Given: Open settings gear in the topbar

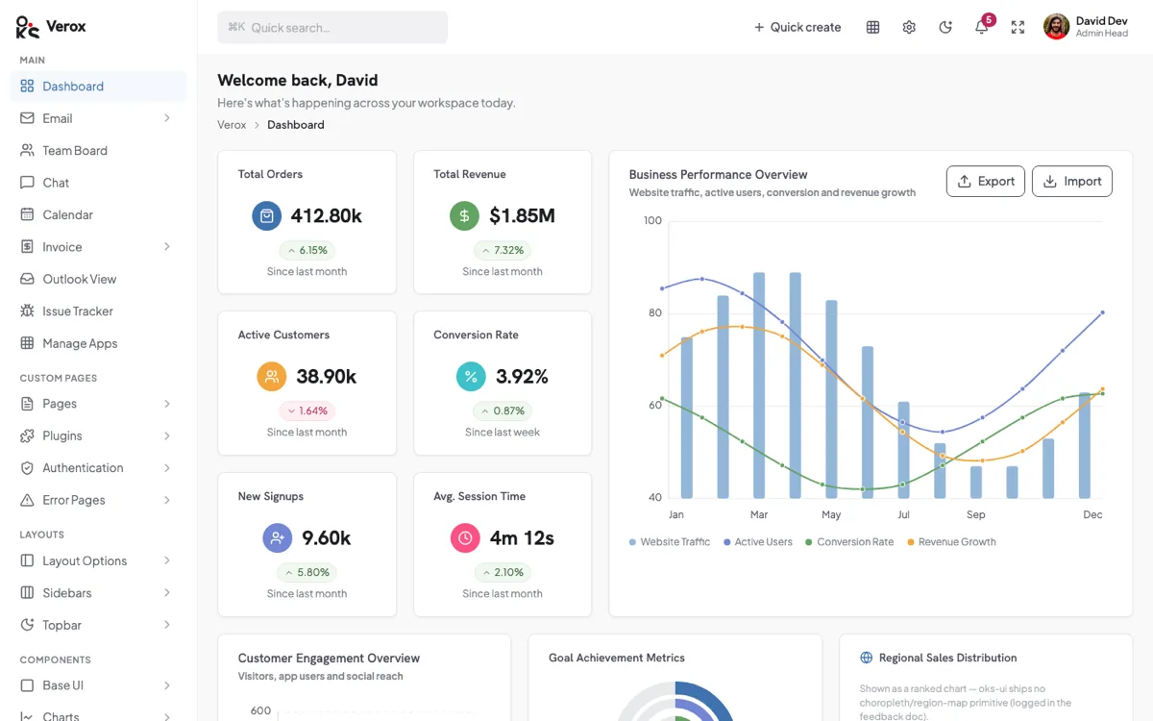Looking at the screenshot, I should click(x=909, y=27).
